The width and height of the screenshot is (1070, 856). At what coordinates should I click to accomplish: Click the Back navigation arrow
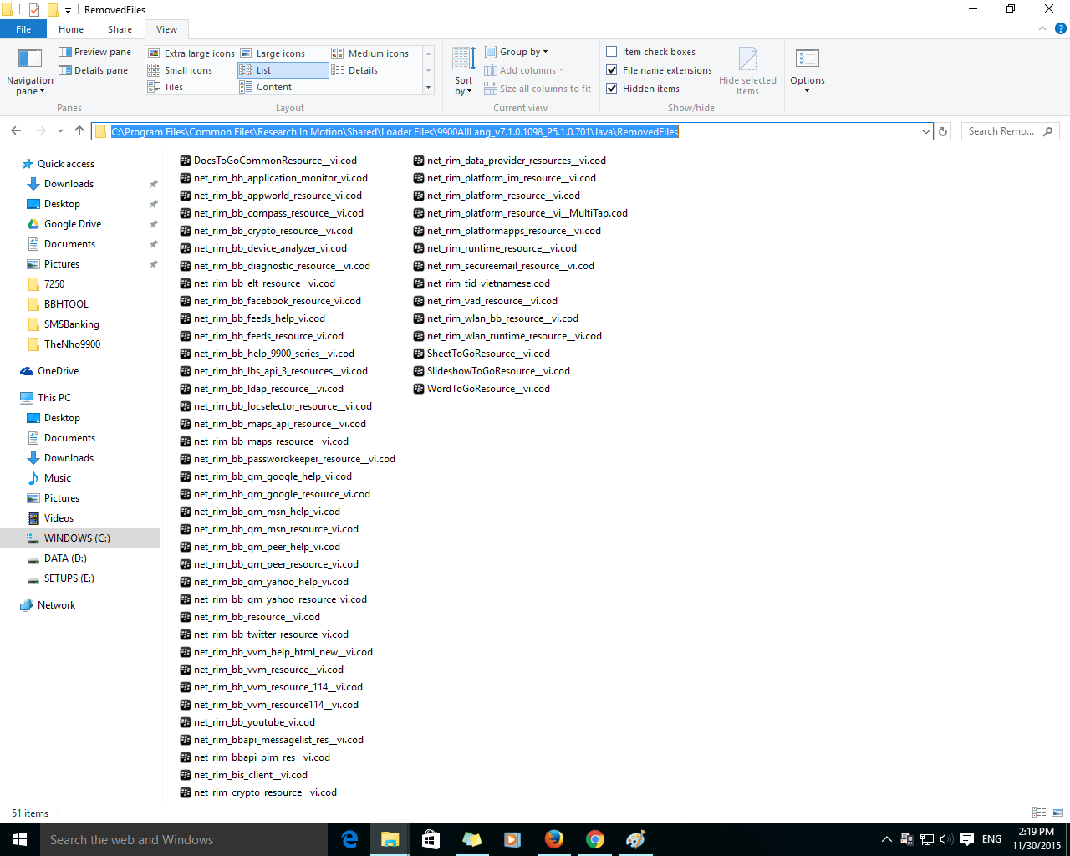click(x=16, y=130)
